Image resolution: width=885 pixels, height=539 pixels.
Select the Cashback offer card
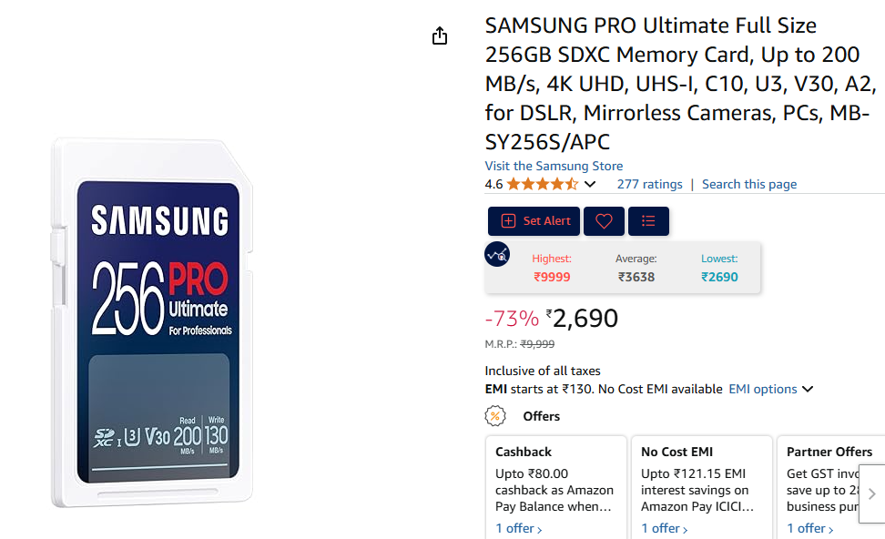click(x=555, y=483)
